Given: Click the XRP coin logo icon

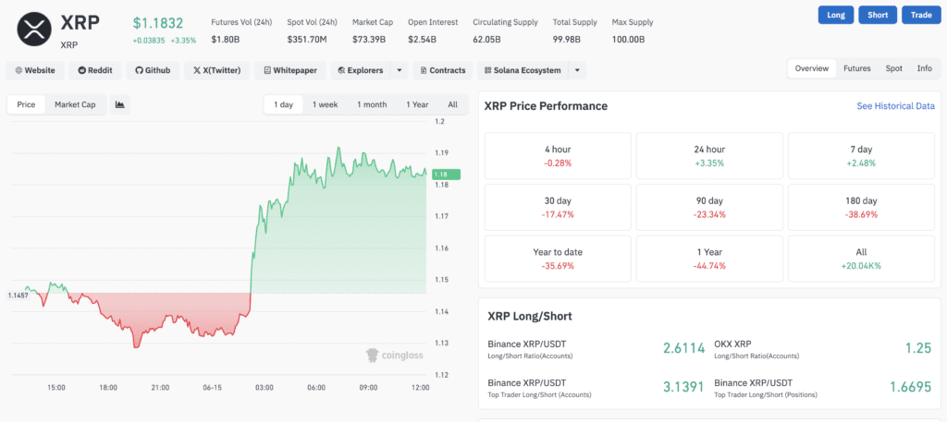Looking at the screenshot, I should [35, 29].
